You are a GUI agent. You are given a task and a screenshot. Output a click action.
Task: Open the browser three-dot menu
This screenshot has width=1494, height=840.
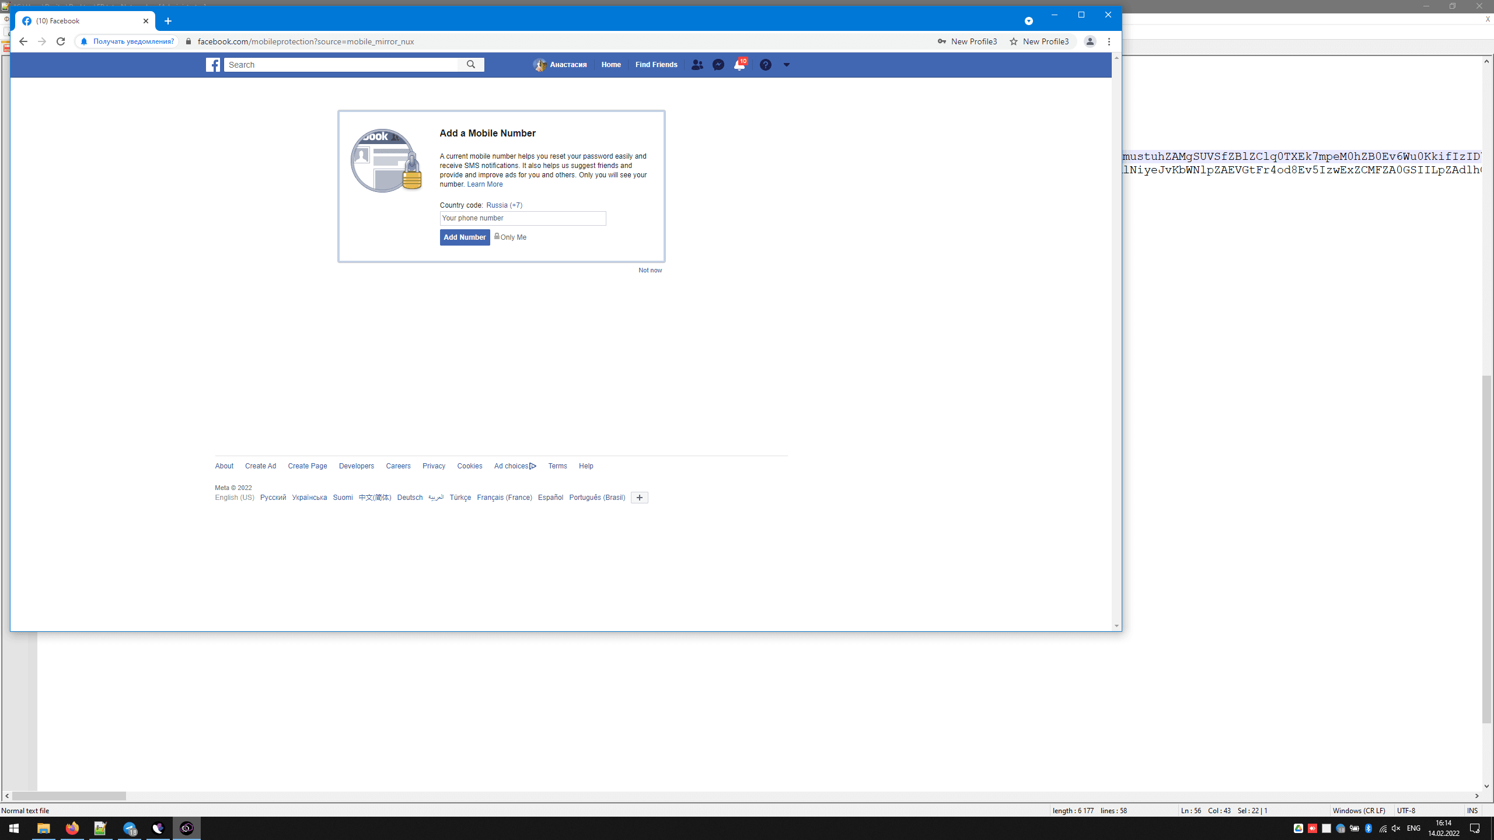pos(1109,41)
